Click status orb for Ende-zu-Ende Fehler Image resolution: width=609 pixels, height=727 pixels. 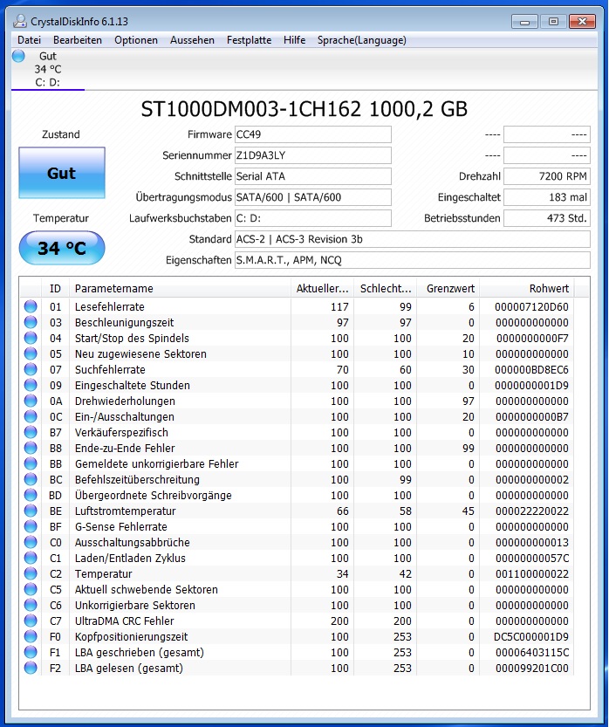point(31,449)
